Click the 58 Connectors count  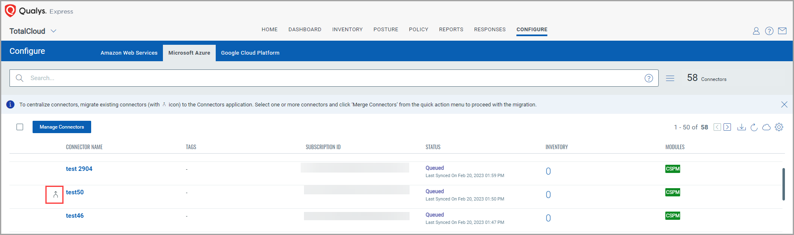click(x=707, y=78)
